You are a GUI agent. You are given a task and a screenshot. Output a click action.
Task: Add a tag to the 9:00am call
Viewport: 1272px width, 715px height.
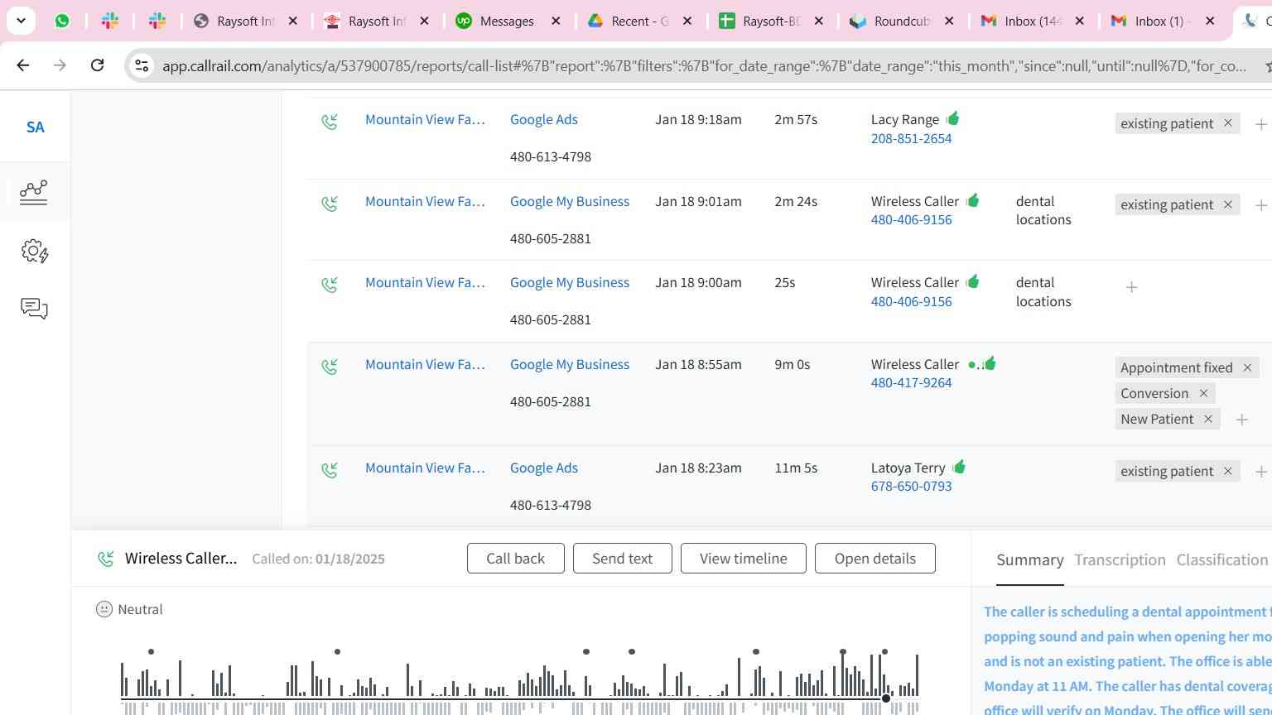click(x=1131, y=287)
